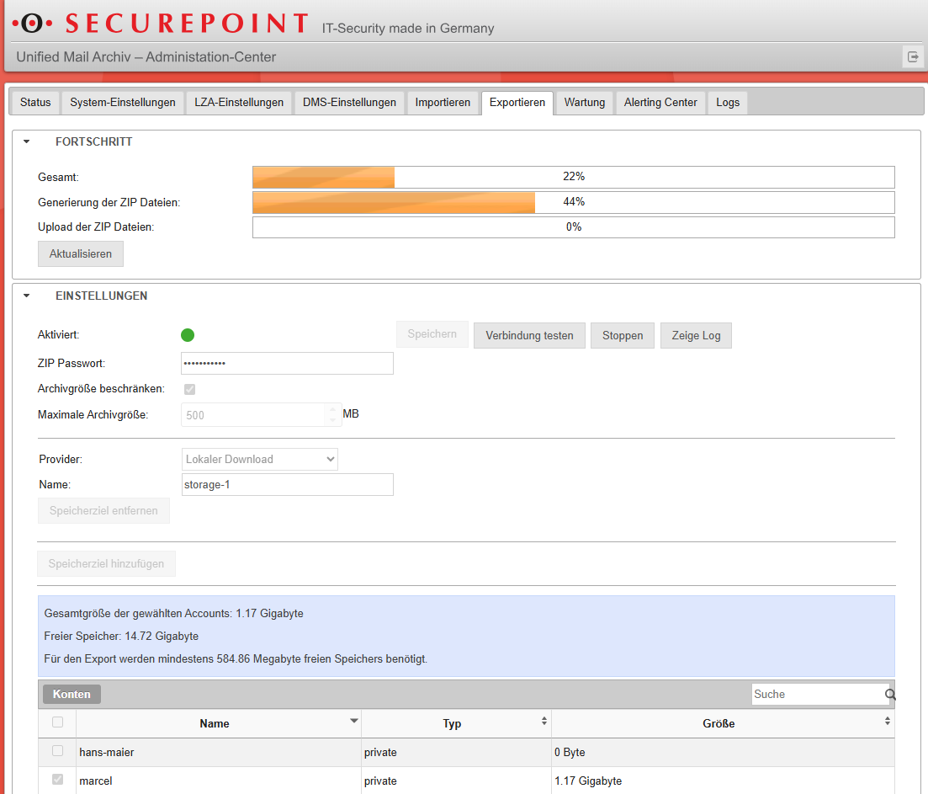Switch to the Logs tab
Image resolution: width=928 pixels, height=794 pixels.
point(728,103)
